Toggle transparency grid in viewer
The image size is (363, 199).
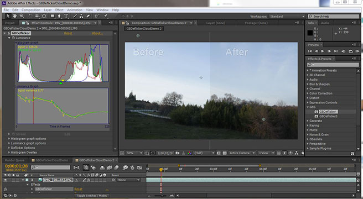(224, 153)
